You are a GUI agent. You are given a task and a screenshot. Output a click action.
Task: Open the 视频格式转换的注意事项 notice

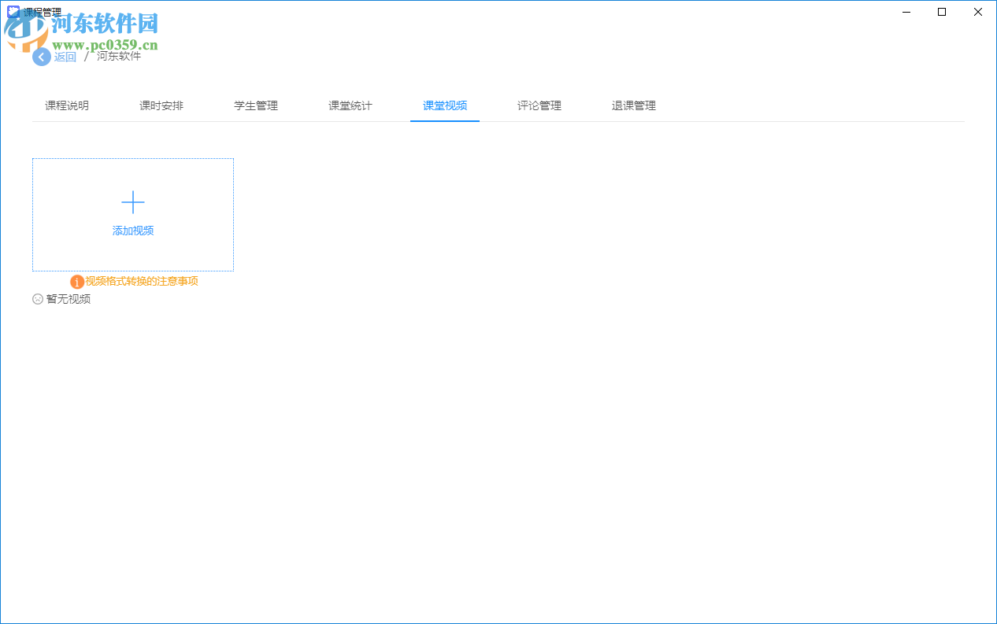click(x=142, y=281)
